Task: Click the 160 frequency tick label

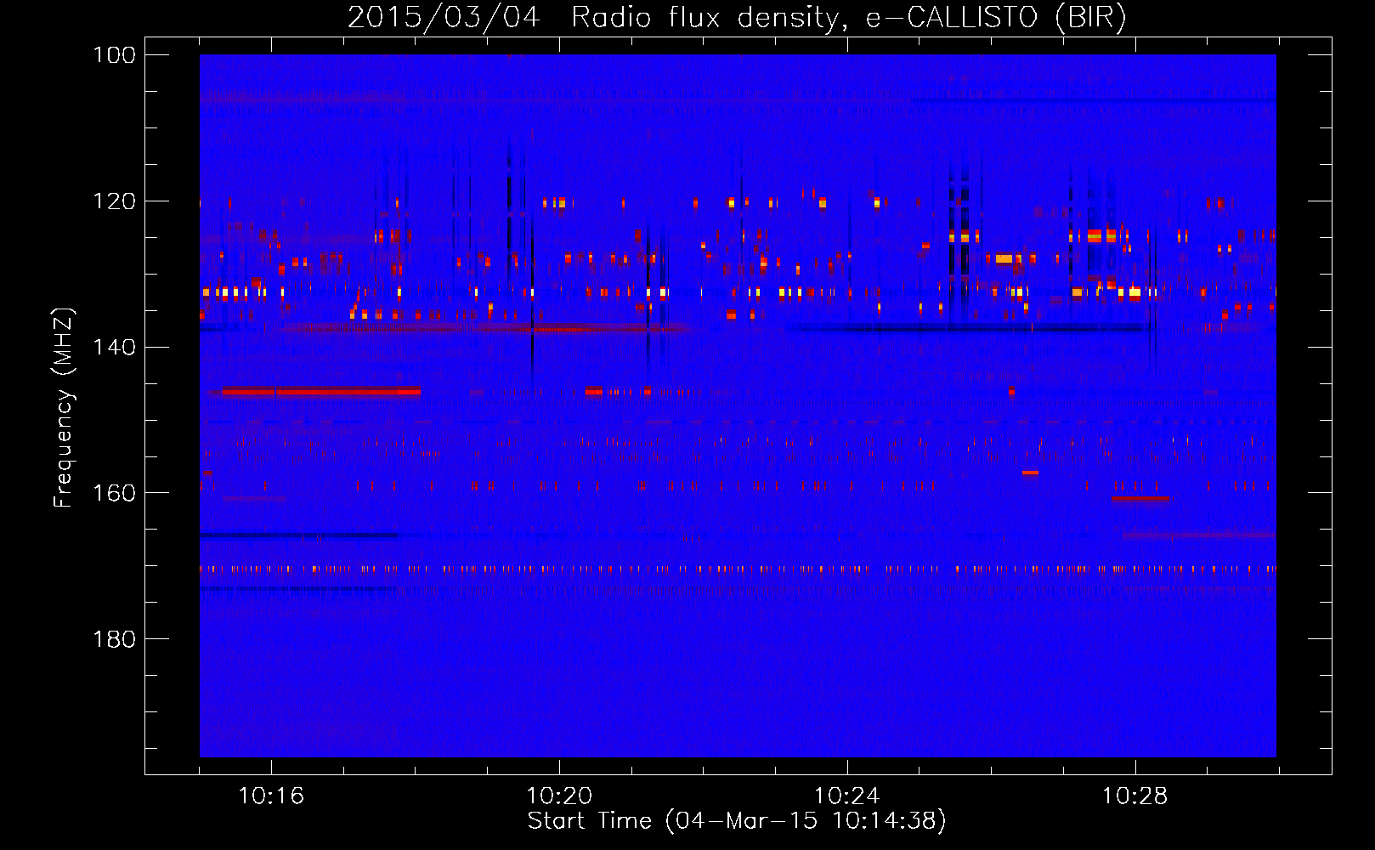Action: click(x=115, y=493)
